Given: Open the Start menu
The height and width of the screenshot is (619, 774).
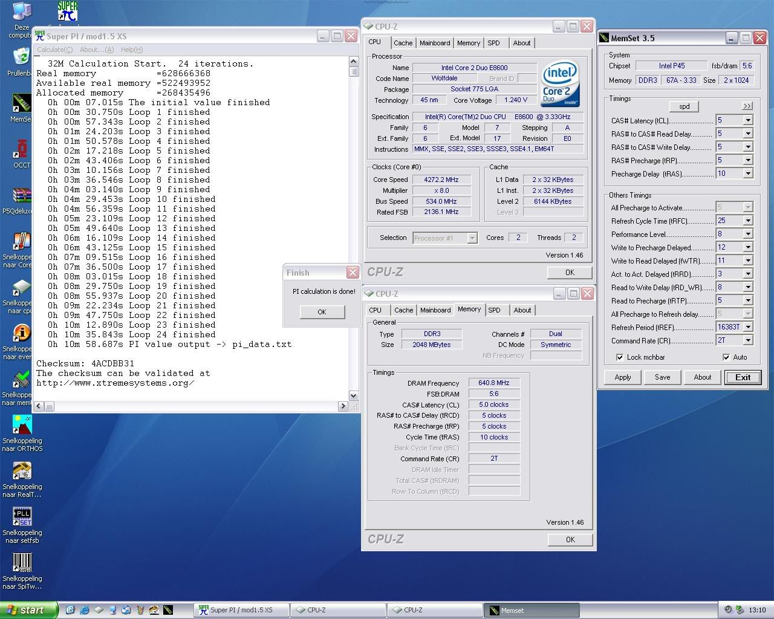Looking at the screenshot, I should (28, 610).
